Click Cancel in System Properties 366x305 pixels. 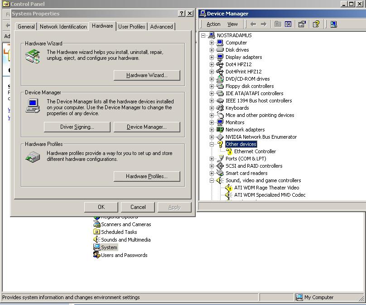click(x=138, y=207)
